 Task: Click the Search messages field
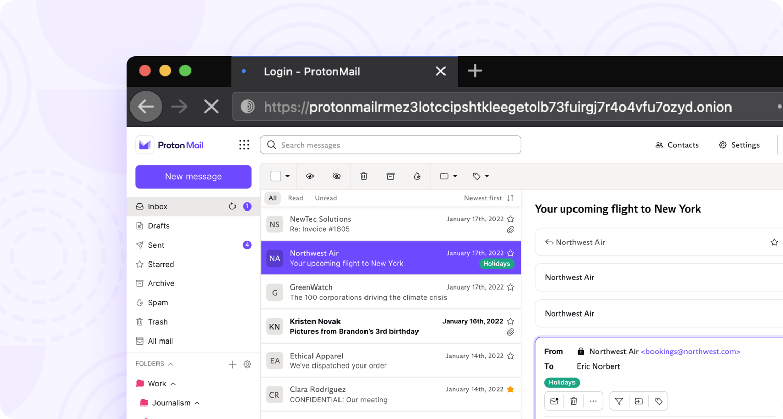click(390, 145)
